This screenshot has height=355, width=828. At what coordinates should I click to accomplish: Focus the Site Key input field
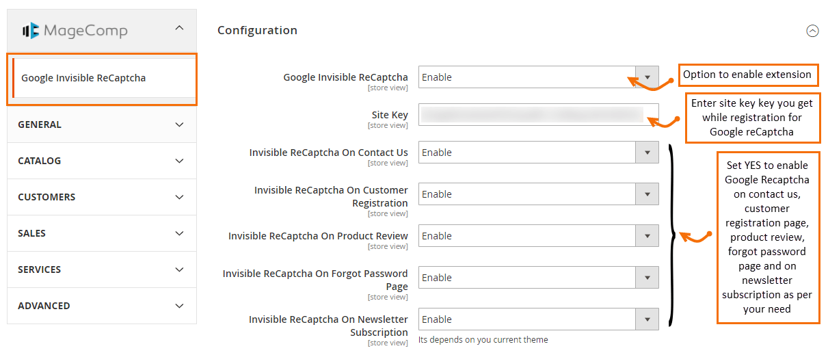[539, 115]
